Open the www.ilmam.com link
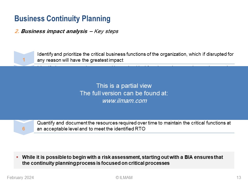This screenshot has width=248, height=186. pyautogui.click(x=125, y=101)
